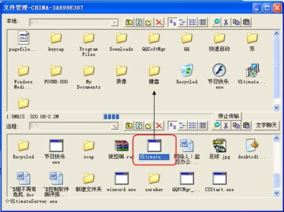Click the local pane scrollbar up arrow
Viewport: 284px width, 212px height.
276,34
